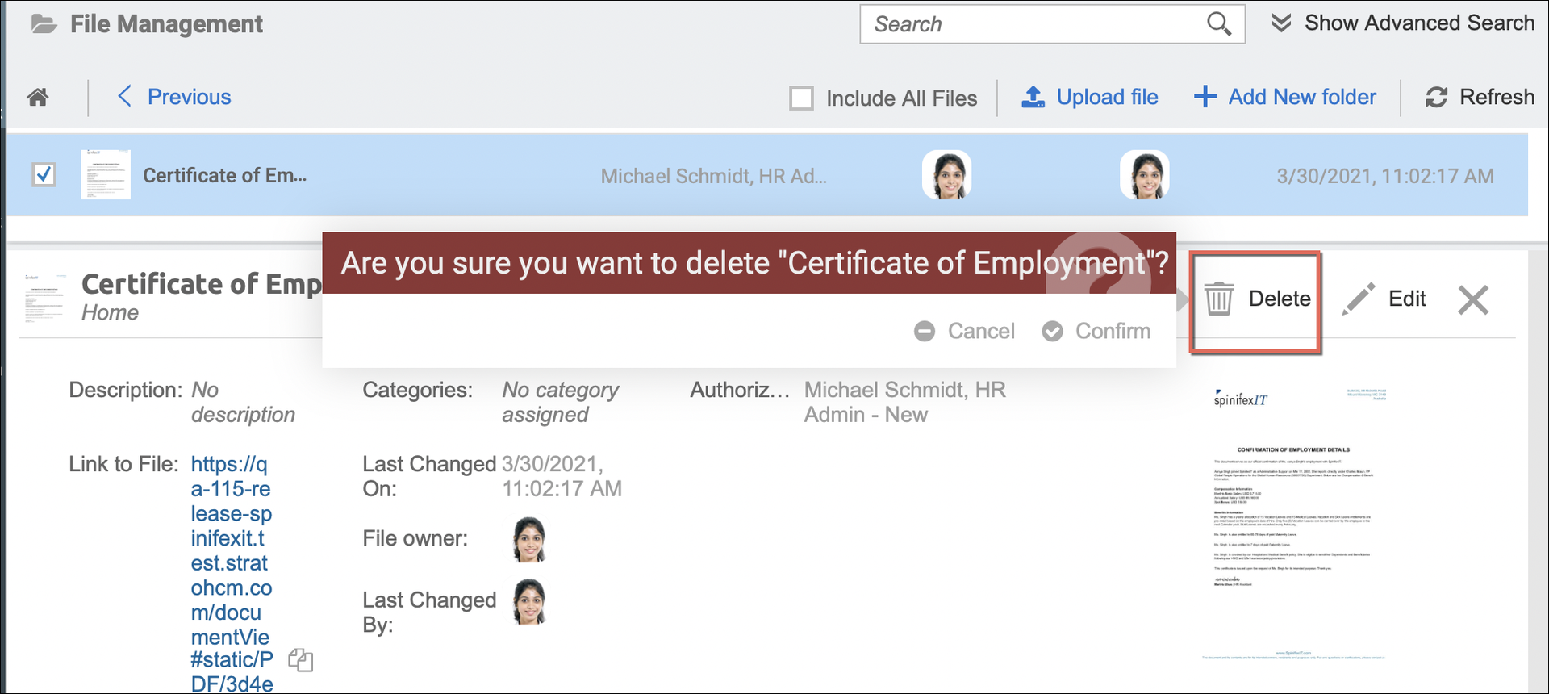Click the Refresh icon
This screenshot has height=694, width=1549.
pos(1436,98)
